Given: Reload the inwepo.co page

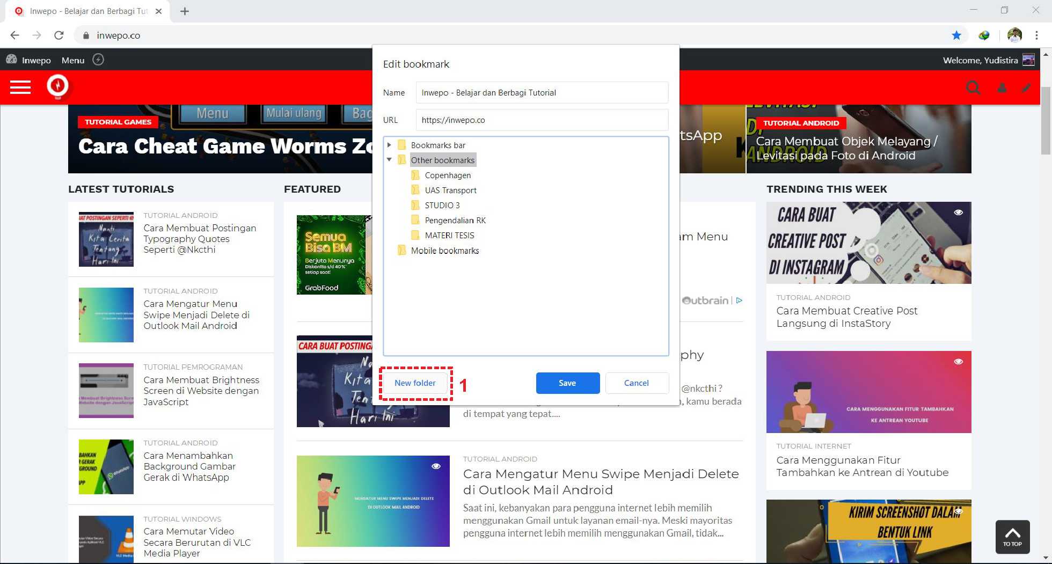Looking at the screenshot, I should pos(59,35).
